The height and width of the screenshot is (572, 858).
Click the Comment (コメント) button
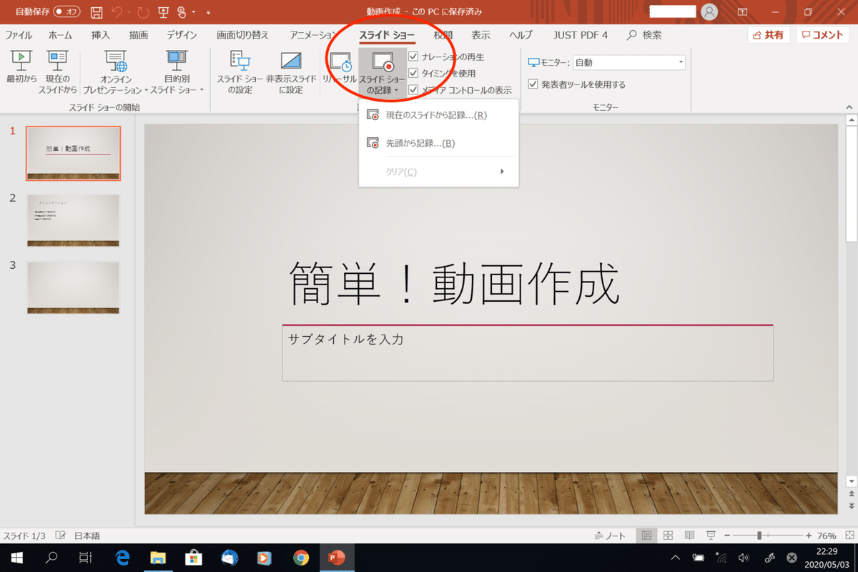click(823, 35)
